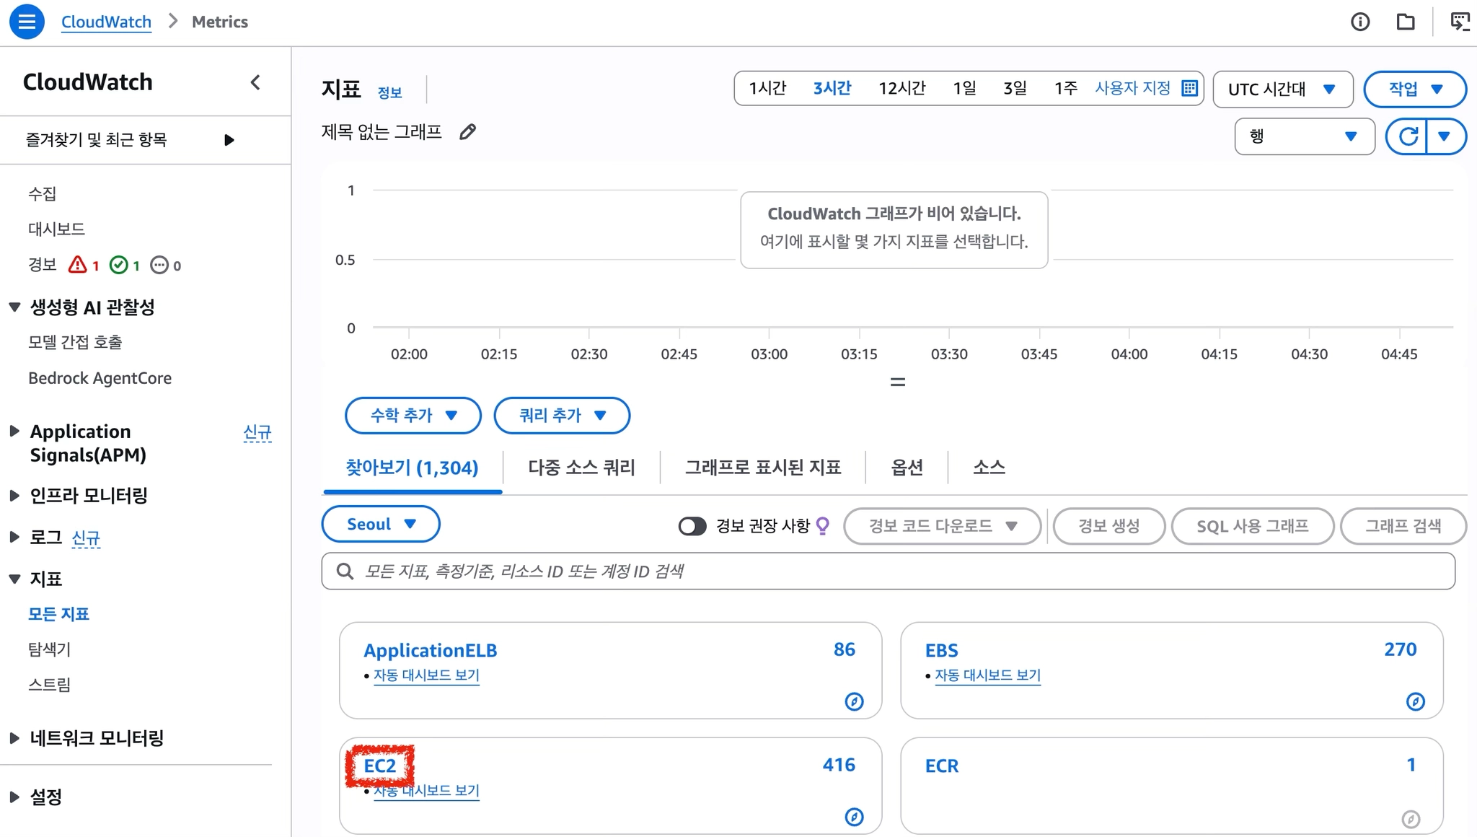Switch to 다중 소스 쿼리 tab
Screen dimensions: 1477x837
pyautogui.click(x=581, y=468)
